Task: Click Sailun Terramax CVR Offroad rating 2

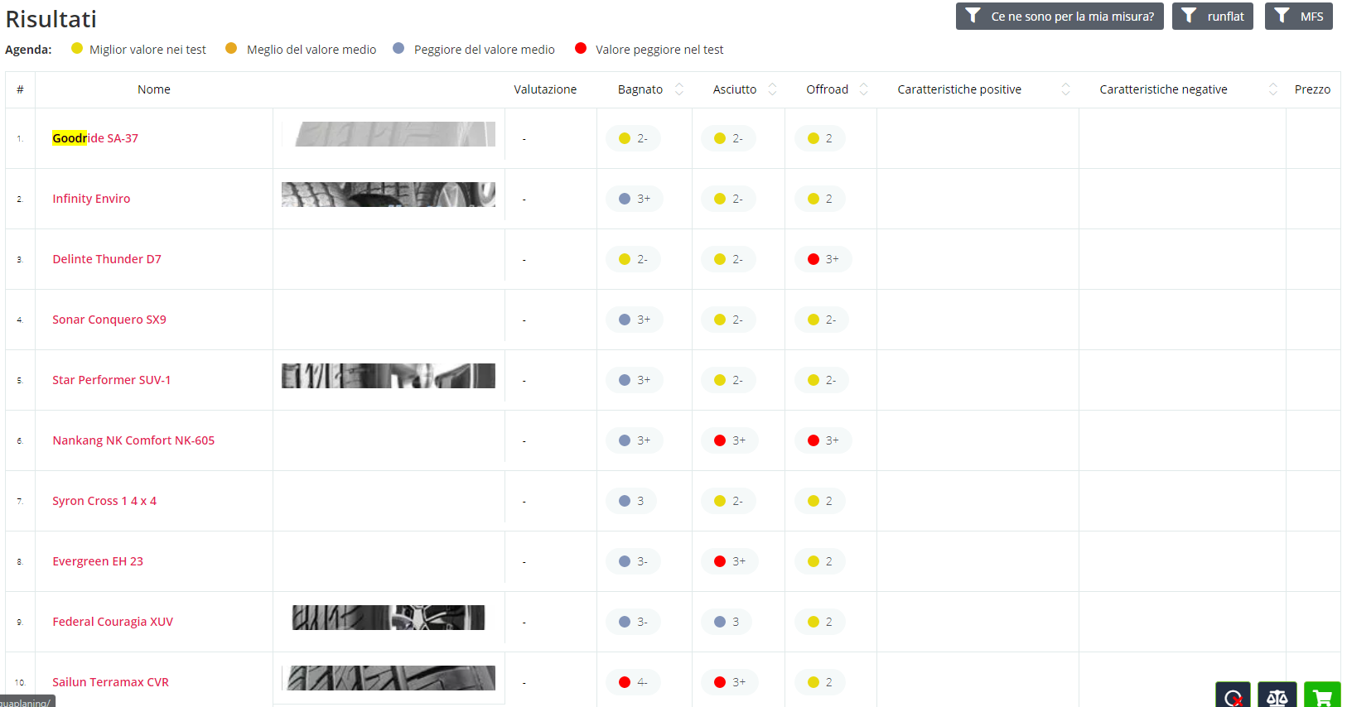Action: [820, 682]
